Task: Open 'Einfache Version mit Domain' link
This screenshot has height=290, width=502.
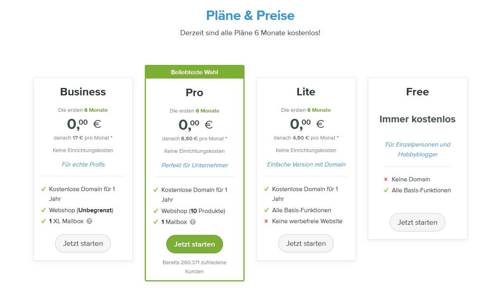Action: pyautogui.click(x=306, y=165)
